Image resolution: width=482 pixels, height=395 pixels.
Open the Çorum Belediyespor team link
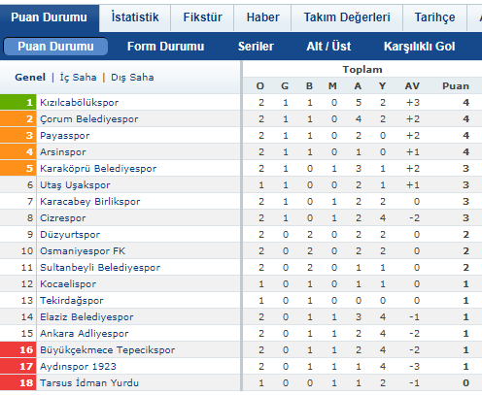click(89, 119)
